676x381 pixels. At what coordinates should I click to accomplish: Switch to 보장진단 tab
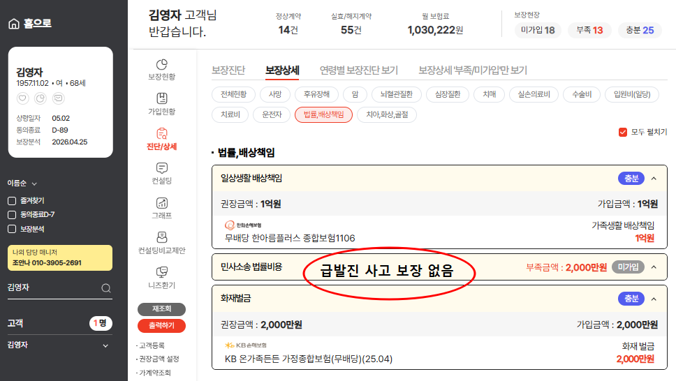click(228, 70)
